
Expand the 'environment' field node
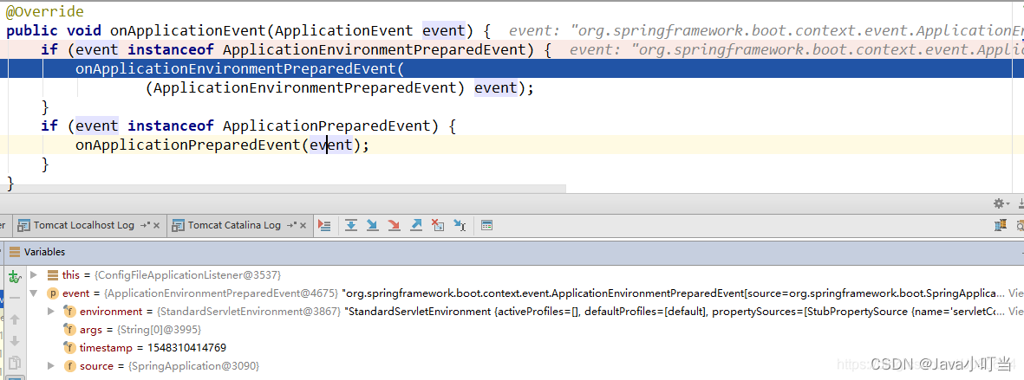tap(52, 312)
